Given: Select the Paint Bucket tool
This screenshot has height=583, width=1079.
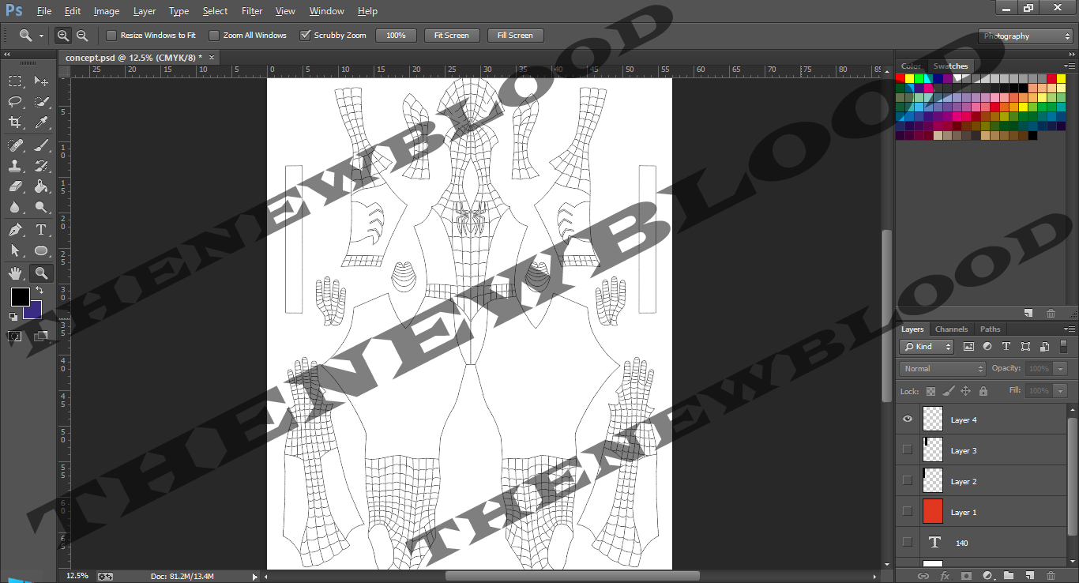Looking at the screenshot, I should (x=41, y=186).
